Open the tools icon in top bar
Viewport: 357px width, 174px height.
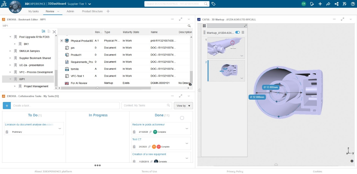(345, 4)
